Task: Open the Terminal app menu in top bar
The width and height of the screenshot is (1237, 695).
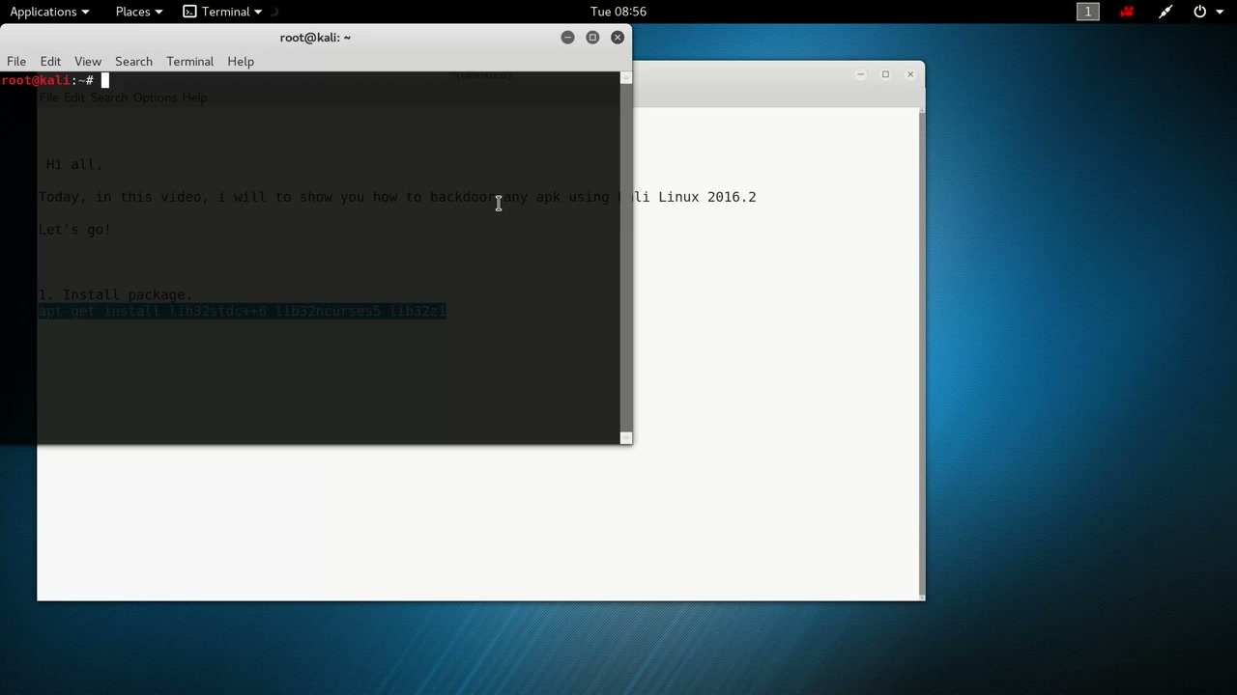Action: pos(222,12)
